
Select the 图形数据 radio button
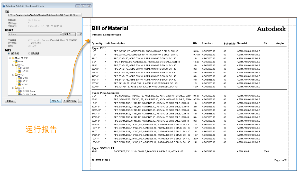29,53
